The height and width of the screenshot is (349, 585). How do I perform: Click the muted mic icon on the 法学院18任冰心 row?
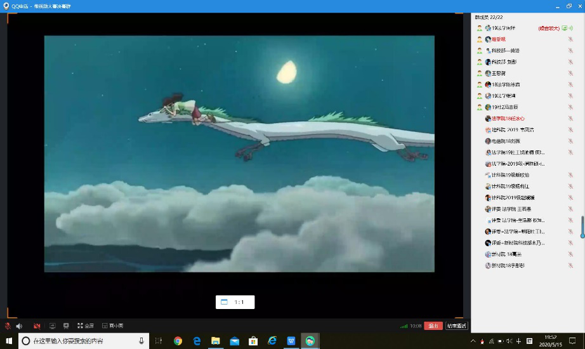[570, 118]
